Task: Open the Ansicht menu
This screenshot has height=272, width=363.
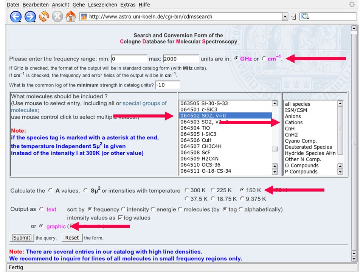Action: pos(60,5)
